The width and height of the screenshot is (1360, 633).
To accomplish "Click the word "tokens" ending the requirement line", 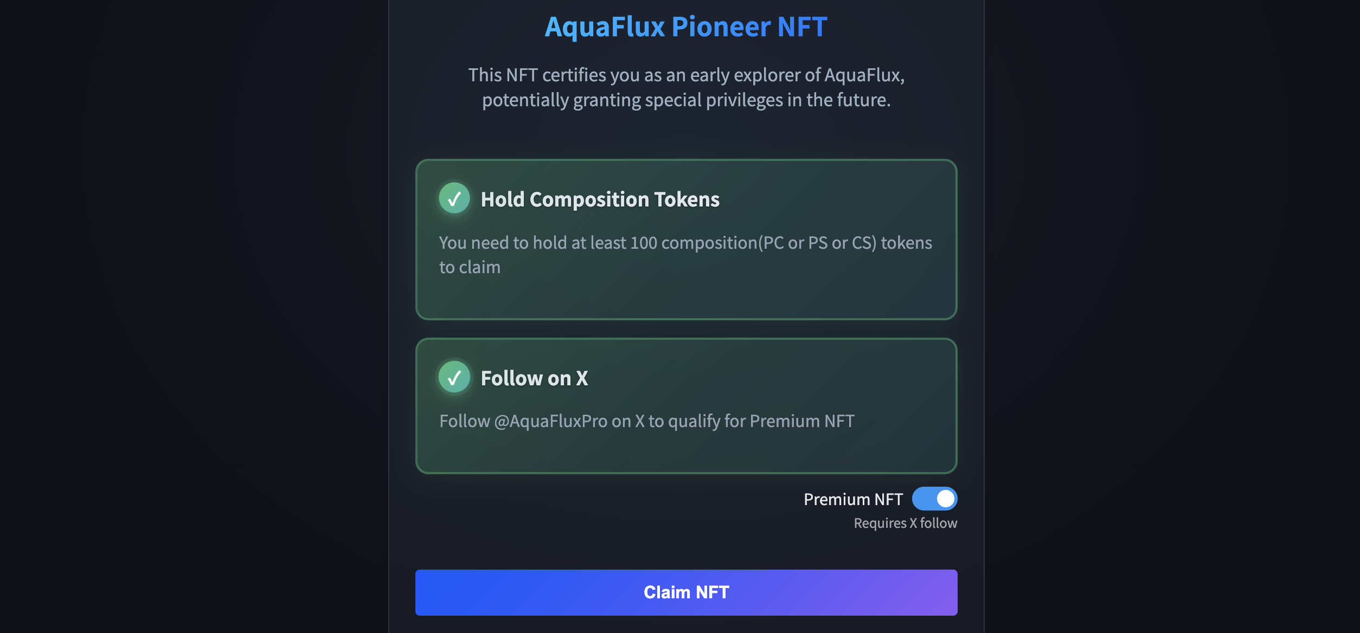I will pos(906,243).
